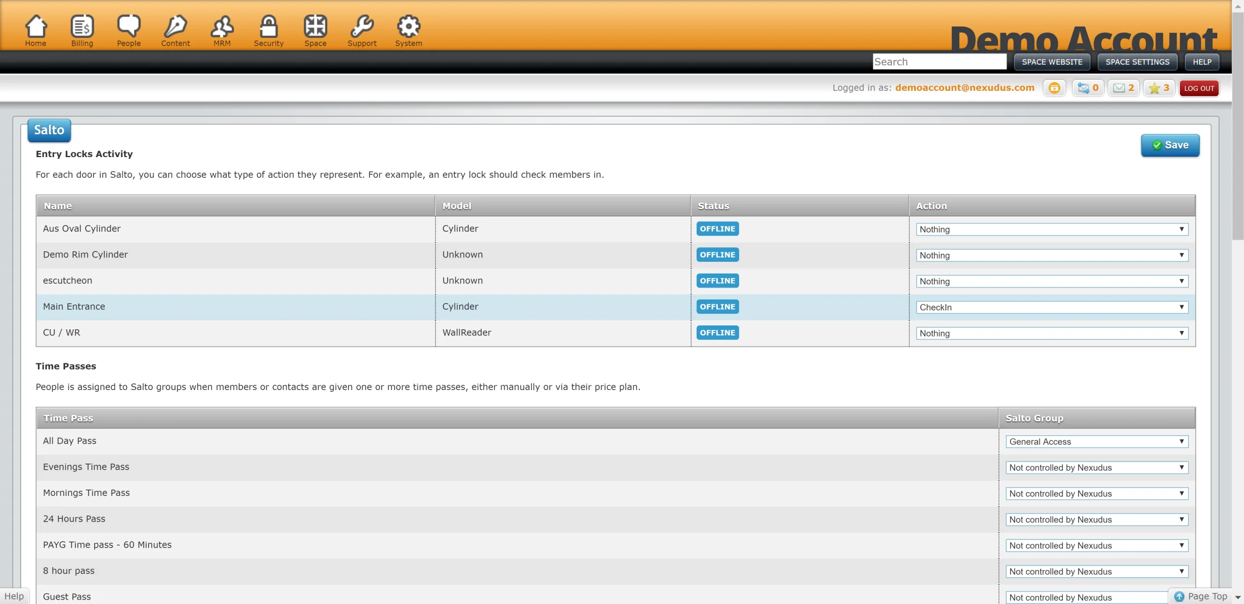Image resolution: width=1244 pixels, height=604 pixels.
Task: Open Action dropdown for Main Entrance
Action: pyautogui.click(x=1052, y=308)
